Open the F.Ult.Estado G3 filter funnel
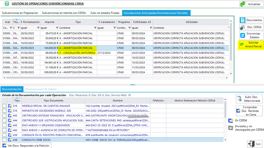The height and width of the screenshot is (148, 264). point(151,28)
